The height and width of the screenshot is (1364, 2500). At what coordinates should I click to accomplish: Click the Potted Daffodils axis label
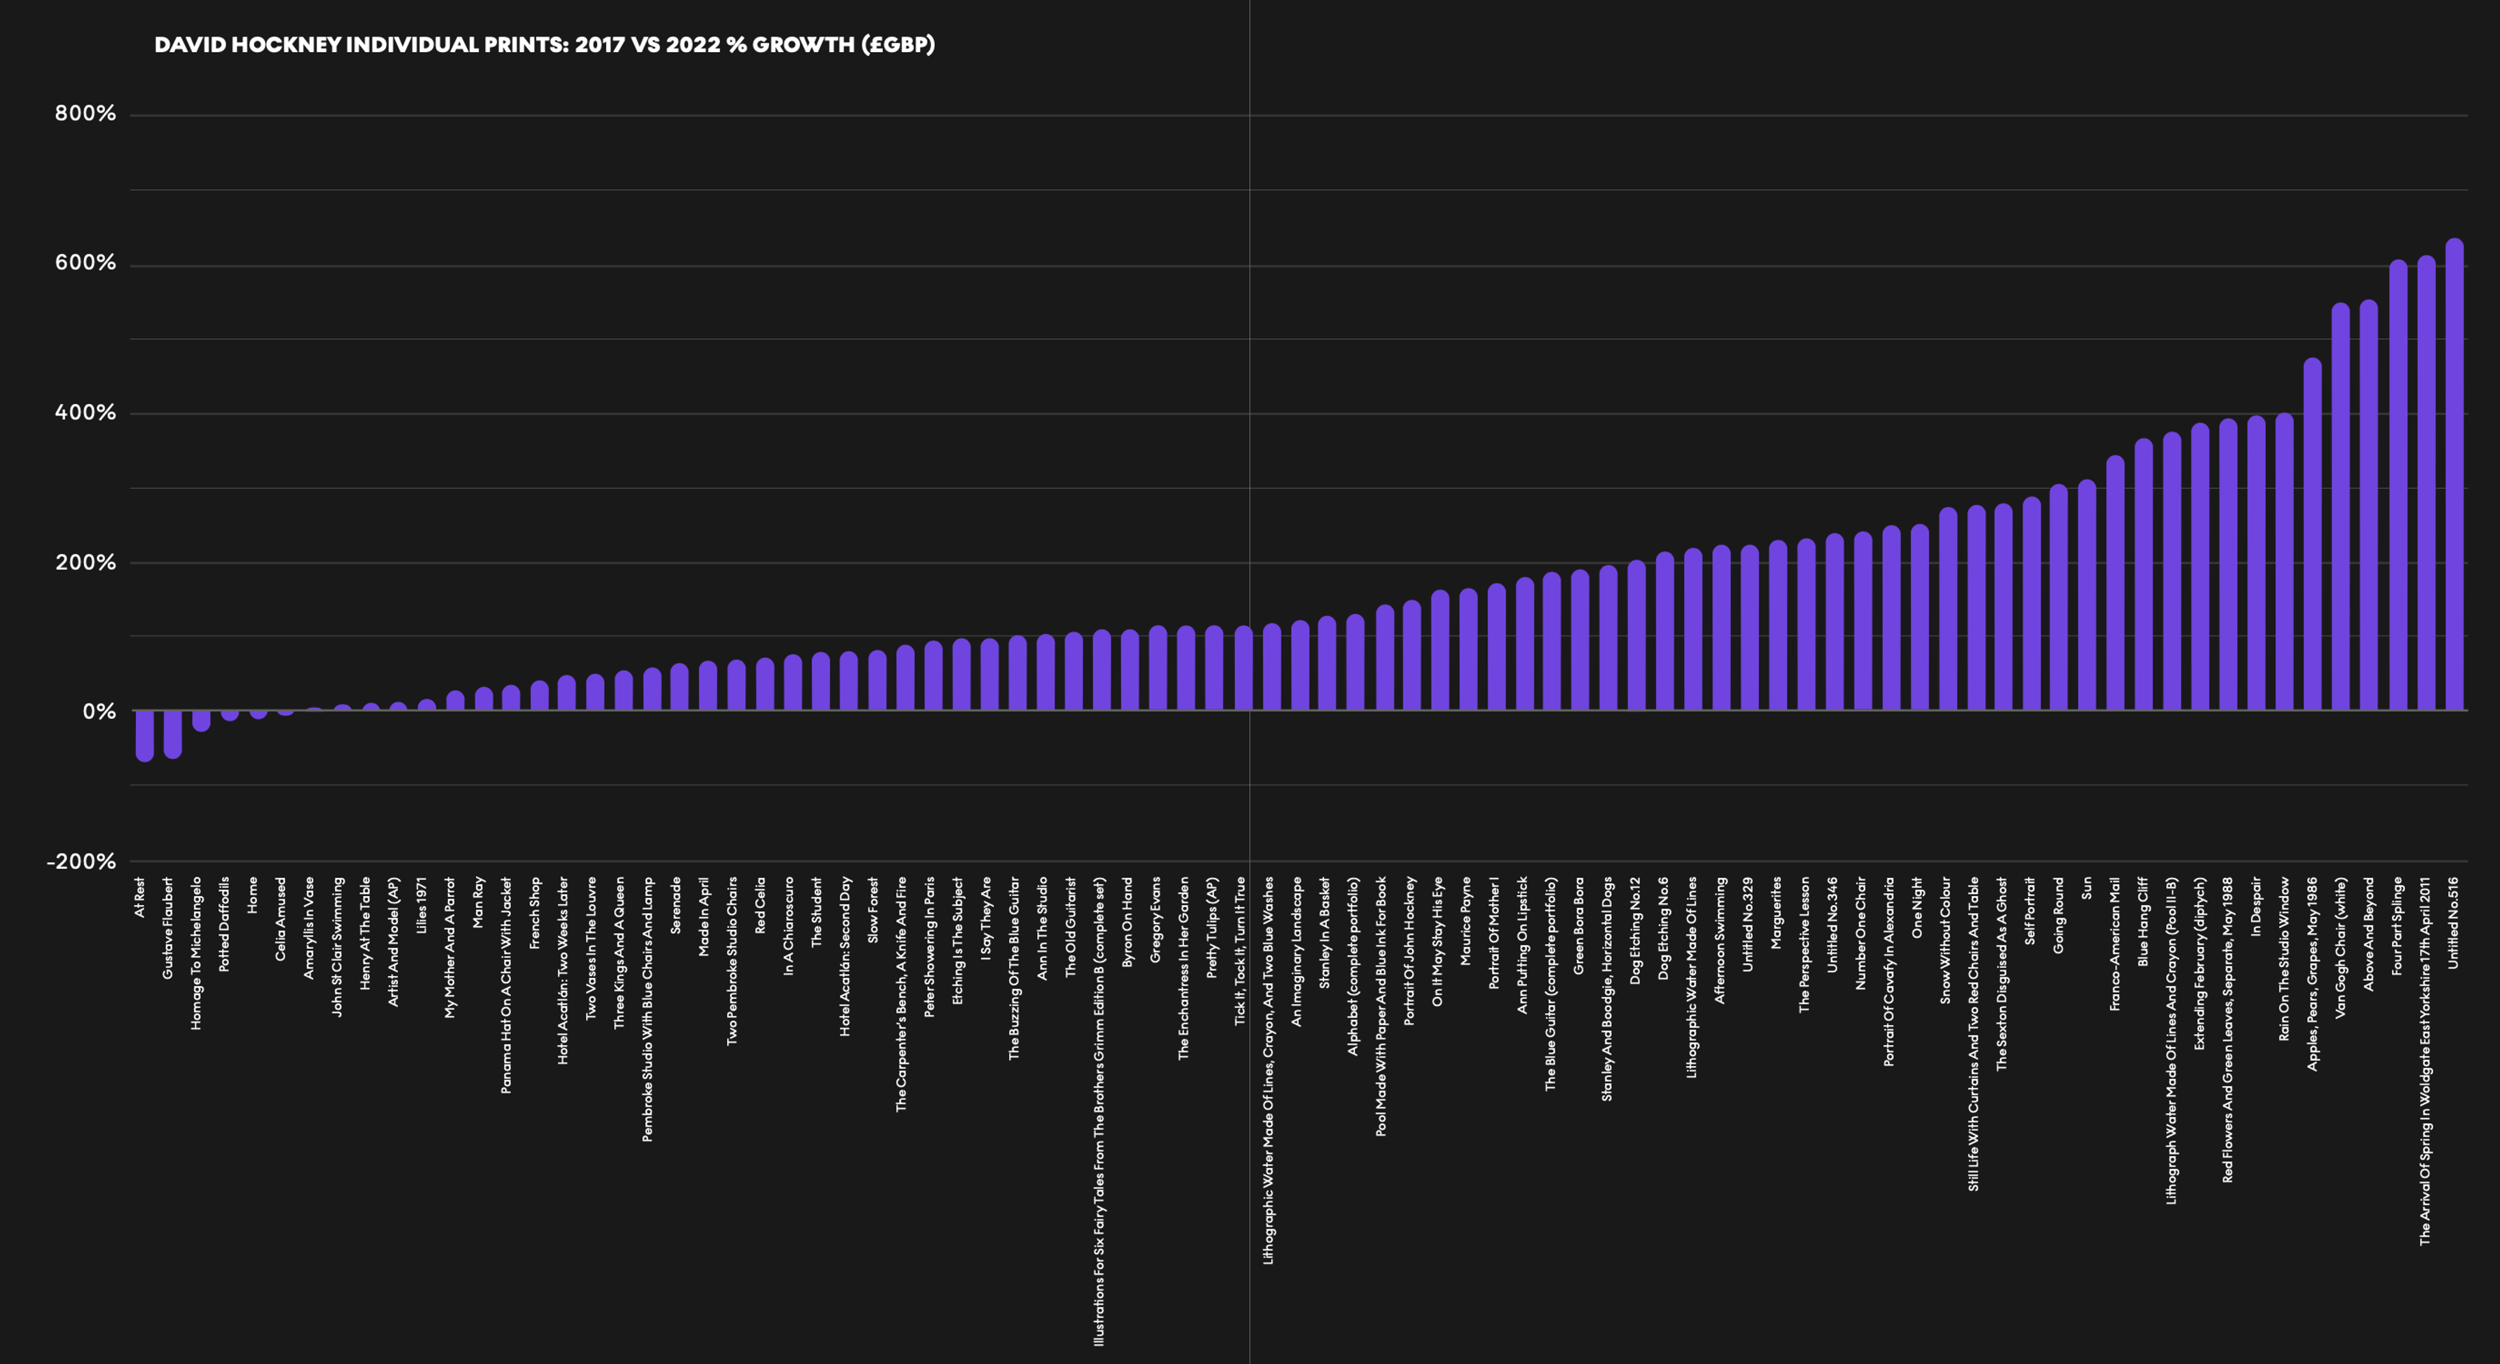click(x=225, y=925)
